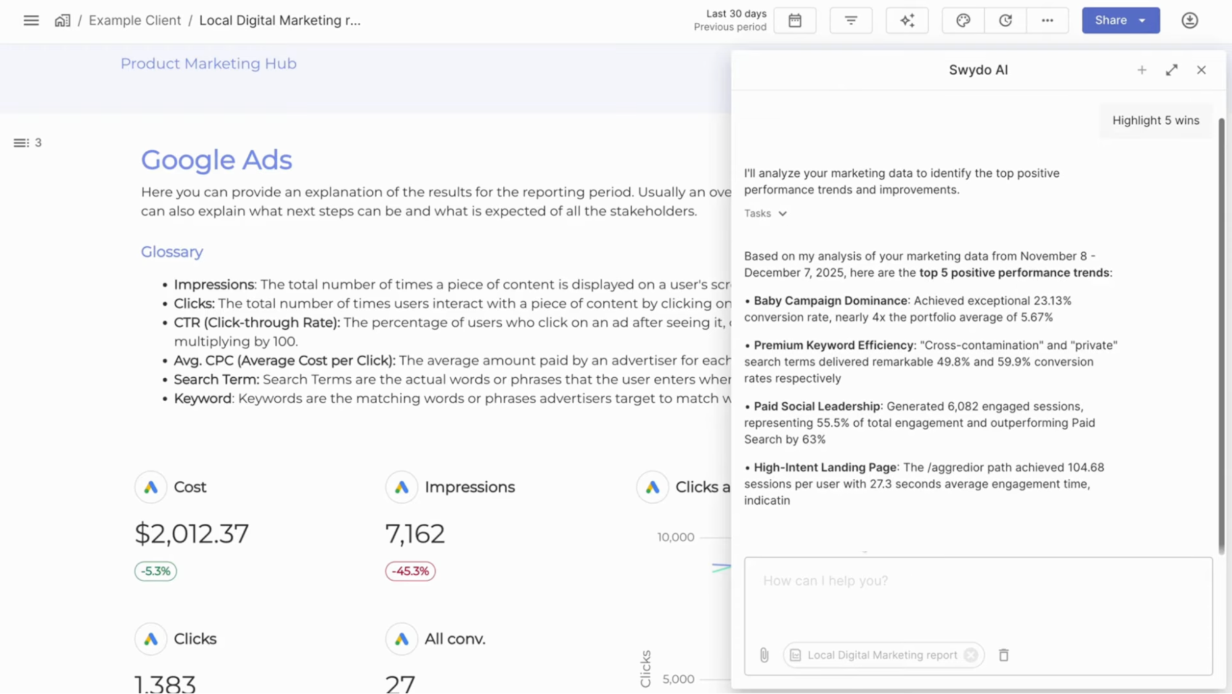Open the more options ellipsis menu

tap(1047, 20)
